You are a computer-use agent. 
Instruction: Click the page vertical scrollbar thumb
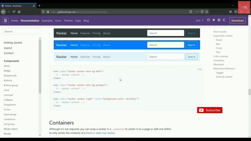[x=249, y=92]
